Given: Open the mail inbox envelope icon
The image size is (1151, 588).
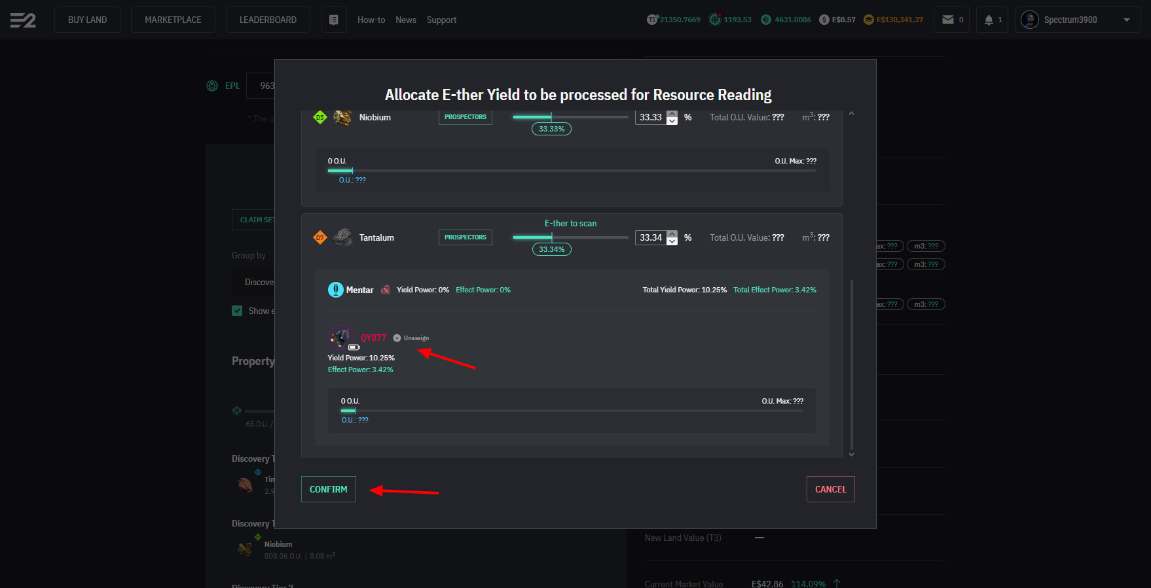Looking at the screenshot, I should click(x=947, y=20).
